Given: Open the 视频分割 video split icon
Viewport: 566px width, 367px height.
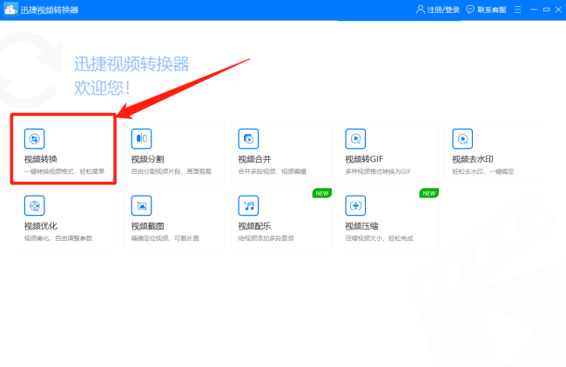Looking at the screenshot, I should pyautogui.click(x=141, y=139).
